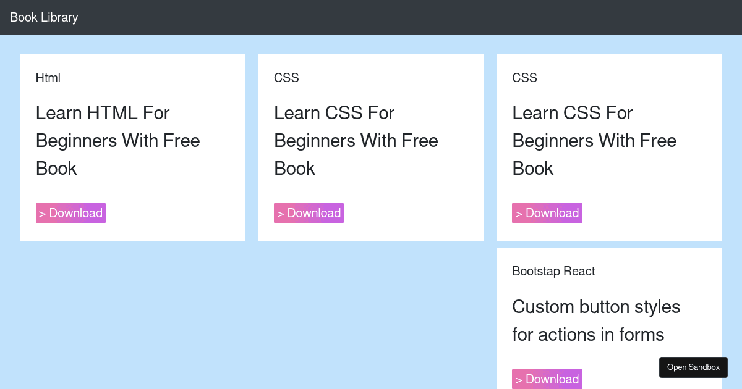Click the CSS label above Bootstap React card

pyautogui.click(x=524, y=78)
